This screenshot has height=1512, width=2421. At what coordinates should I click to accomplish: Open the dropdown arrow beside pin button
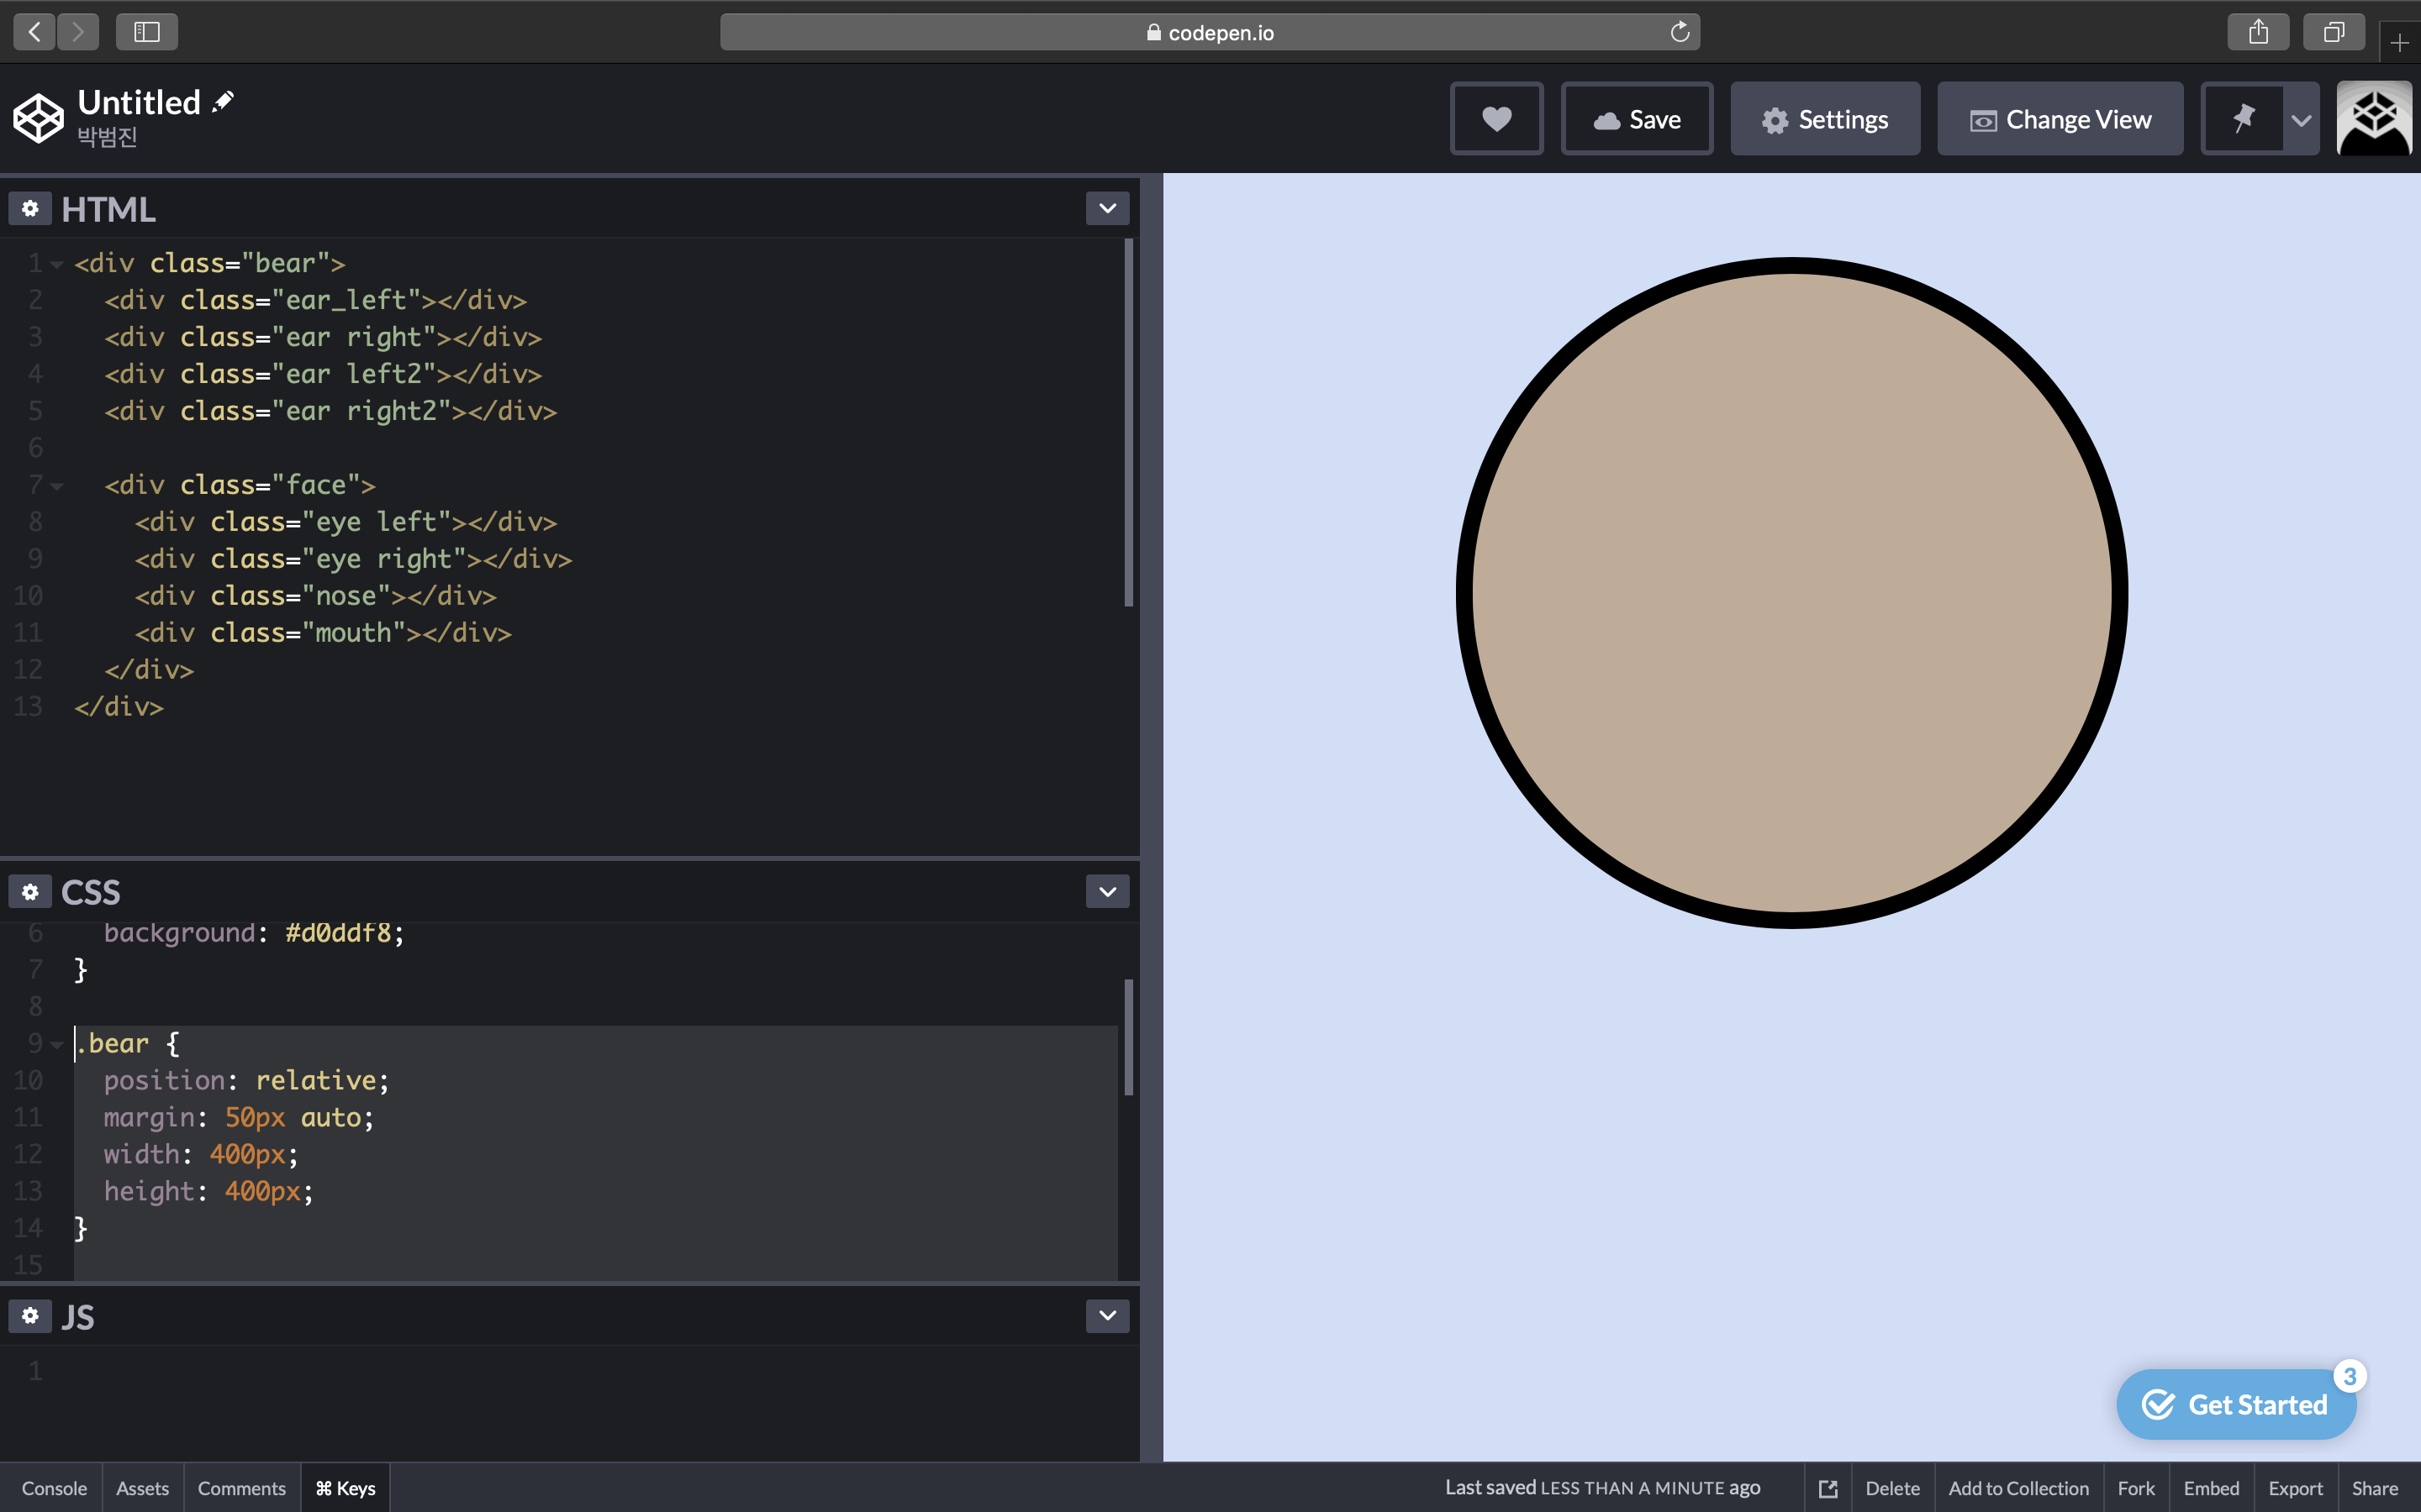coord(2301,120)
